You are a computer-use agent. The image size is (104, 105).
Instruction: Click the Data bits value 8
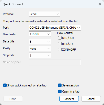click(x=31, y=42)
